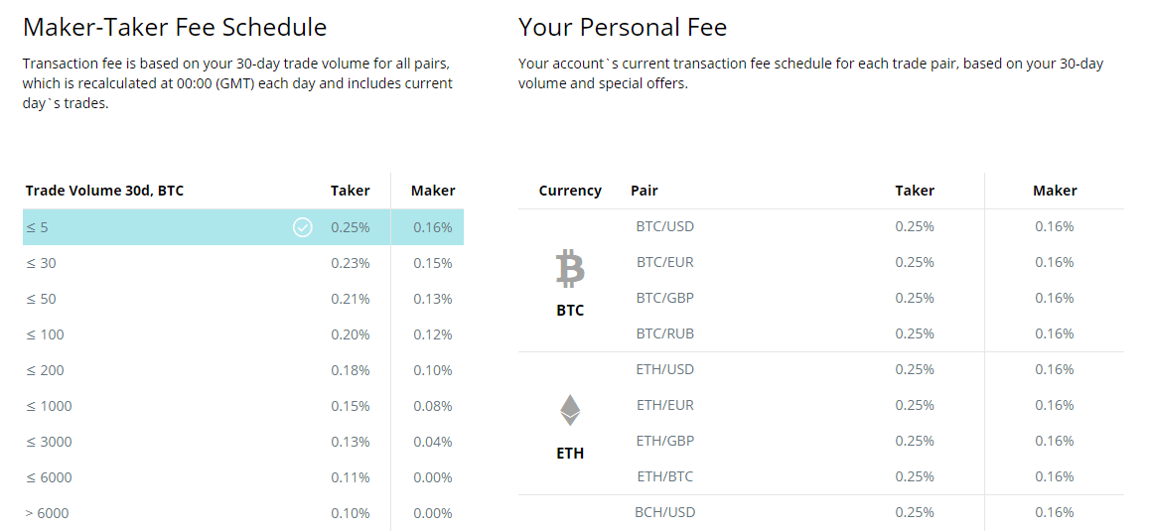Click the Currency column header
This screenshot has width=1150, height=531.
pyautogui.click(x=570, y=191)
